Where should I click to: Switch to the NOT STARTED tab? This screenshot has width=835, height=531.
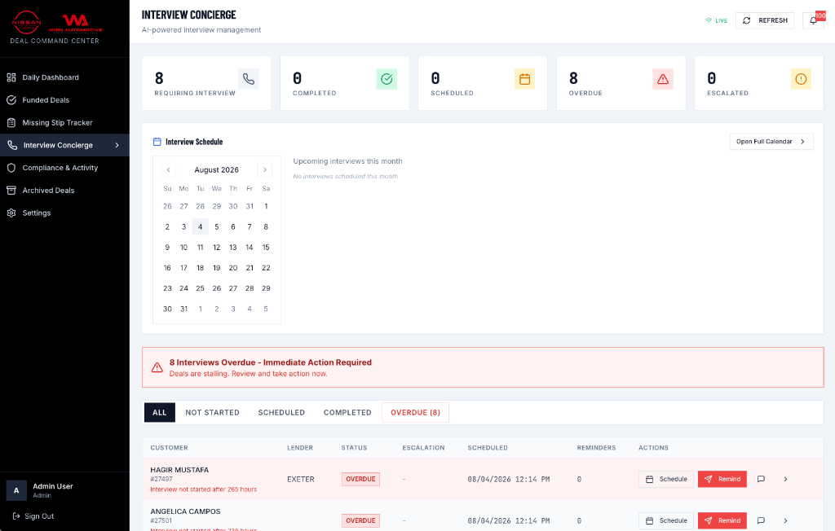click(x=213, y=412)
